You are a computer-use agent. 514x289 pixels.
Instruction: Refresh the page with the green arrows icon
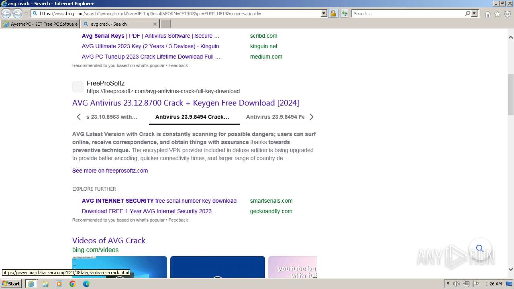[x=345, y=13]
